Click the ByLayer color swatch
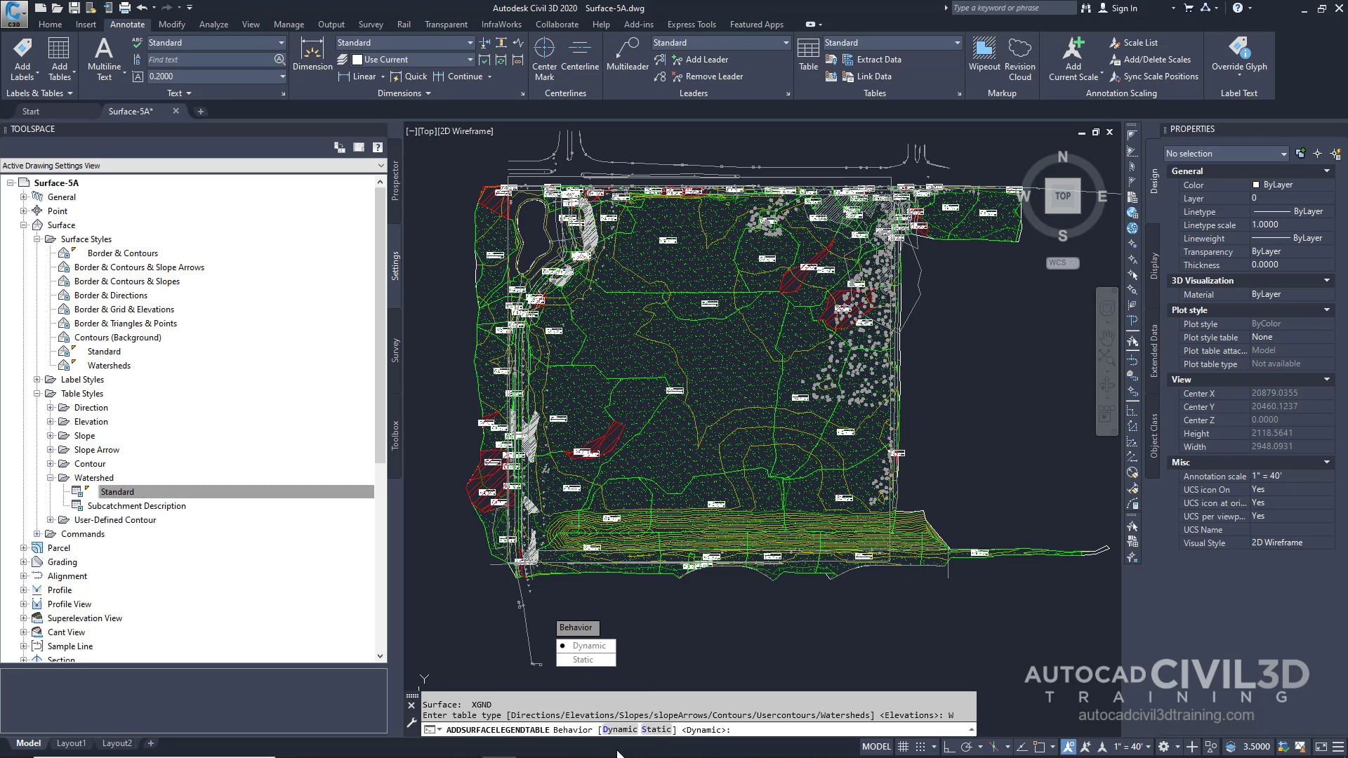Screen dimensions: 1348x758 (1256, 185)
